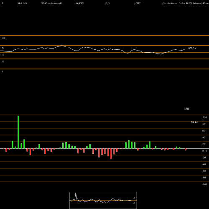Screen dimensions: 209x209
Task: Click the deepest red MR histogram bar
Action: [x=111, y=154]
